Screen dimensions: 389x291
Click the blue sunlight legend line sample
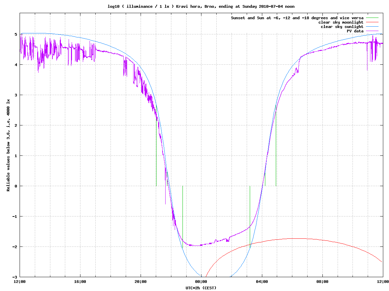(372, 27)
